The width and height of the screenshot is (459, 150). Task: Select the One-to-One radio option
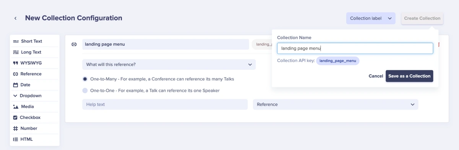85,91
